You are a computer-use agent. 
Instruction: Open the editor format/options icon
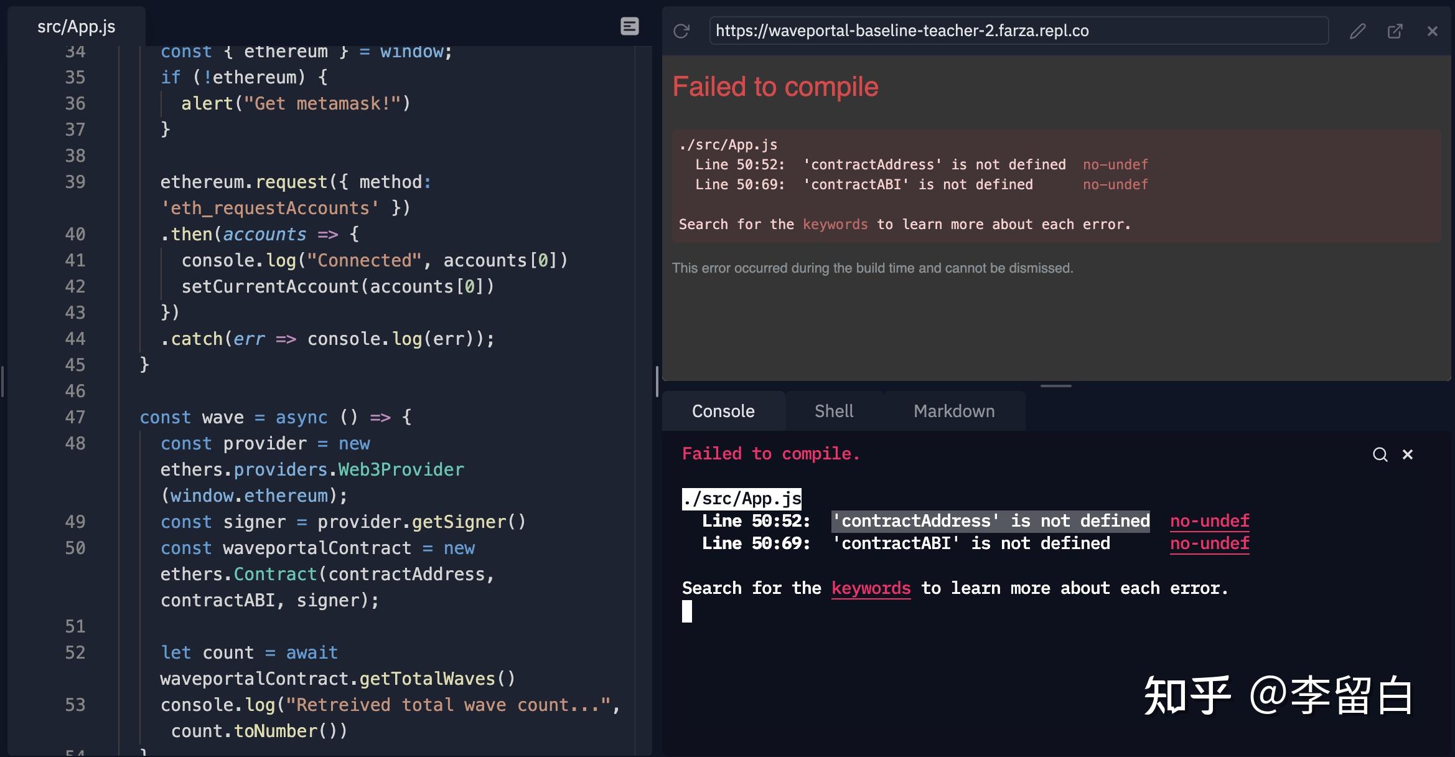coord(630,26)
